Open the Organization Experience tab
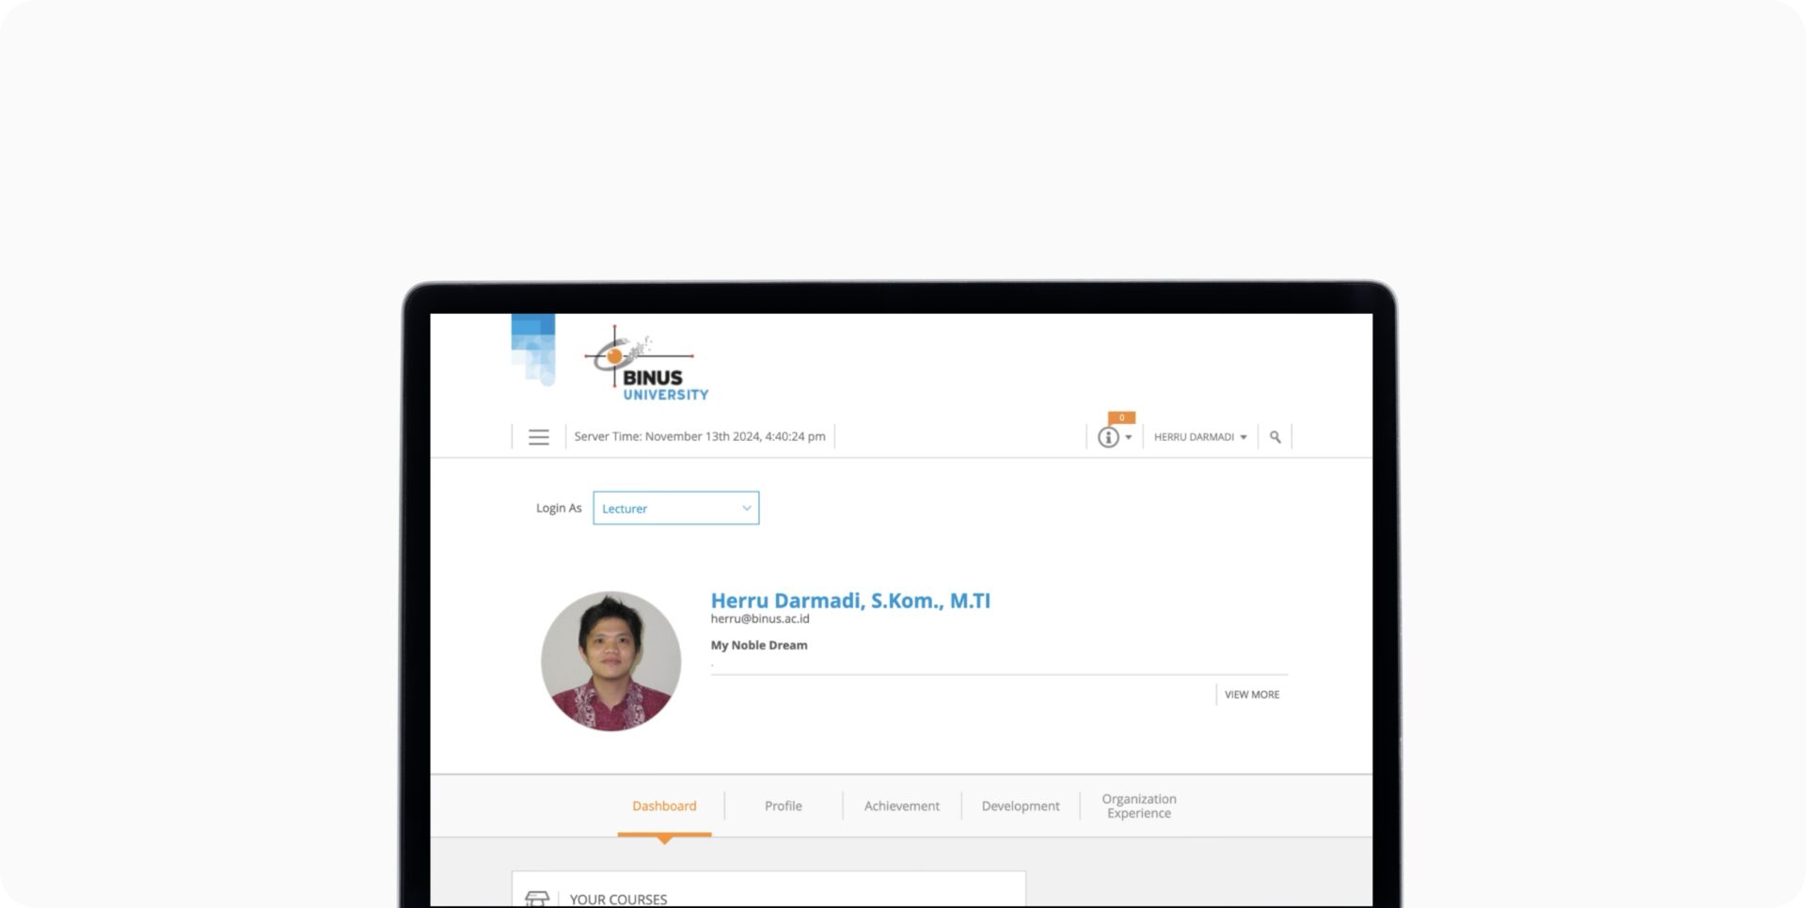1806x908 pixels. point(1138,806)
